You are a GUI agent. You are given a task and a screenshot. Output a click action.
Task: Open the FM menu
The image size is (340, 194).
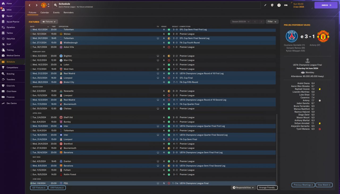(x=286, y=5)
